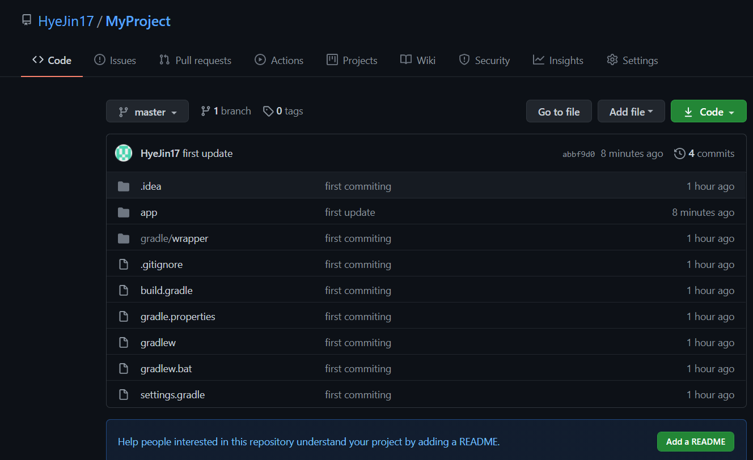Click the file icon next to .gitignore
Image resolution: width=753 pixels, height=460 pixels.
tap(124, 265)
